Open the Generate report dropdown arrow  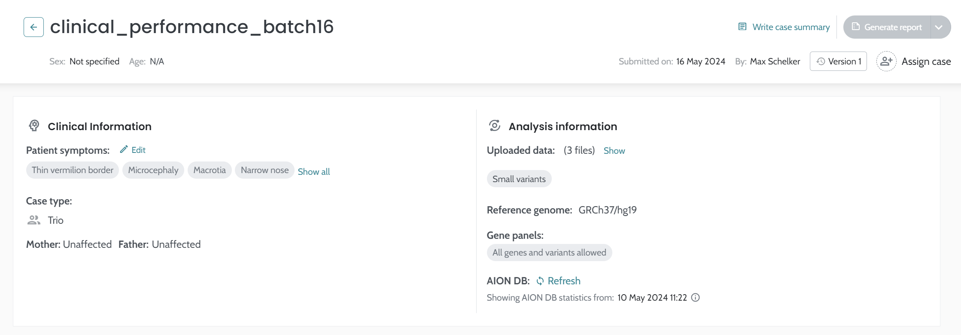939,27
